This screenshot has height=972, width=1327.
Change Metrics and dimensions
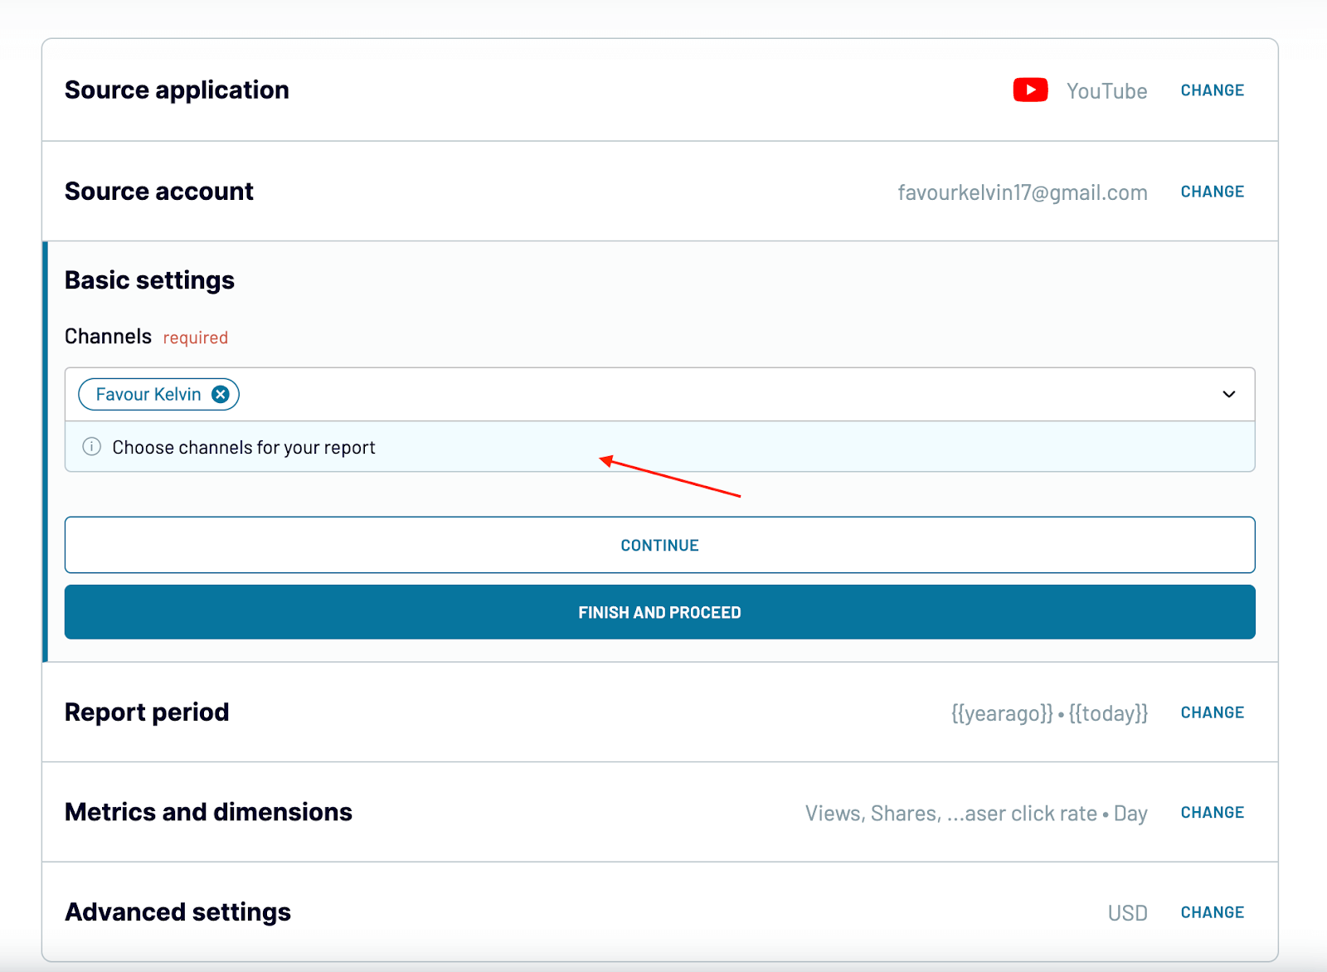1212,813
